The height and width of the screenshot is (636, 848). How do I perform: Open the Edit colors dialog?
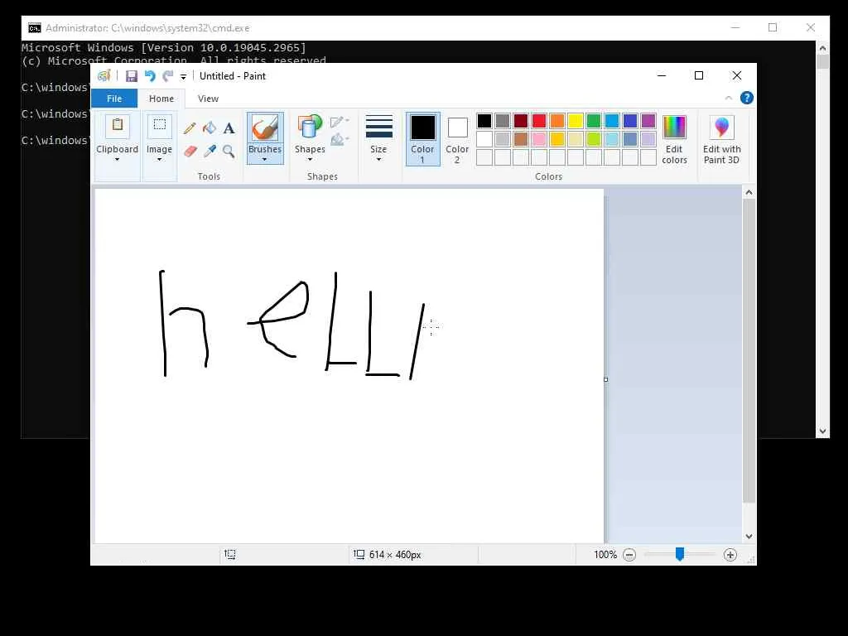(x=674, y=139)
